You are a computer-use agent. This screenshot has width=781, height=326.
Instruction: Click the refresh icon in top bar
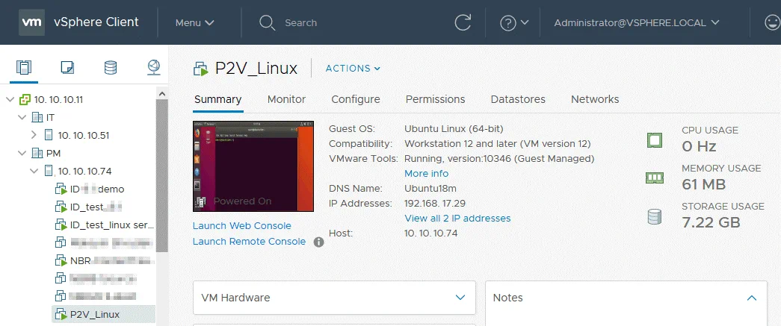(x=463, y=22)
